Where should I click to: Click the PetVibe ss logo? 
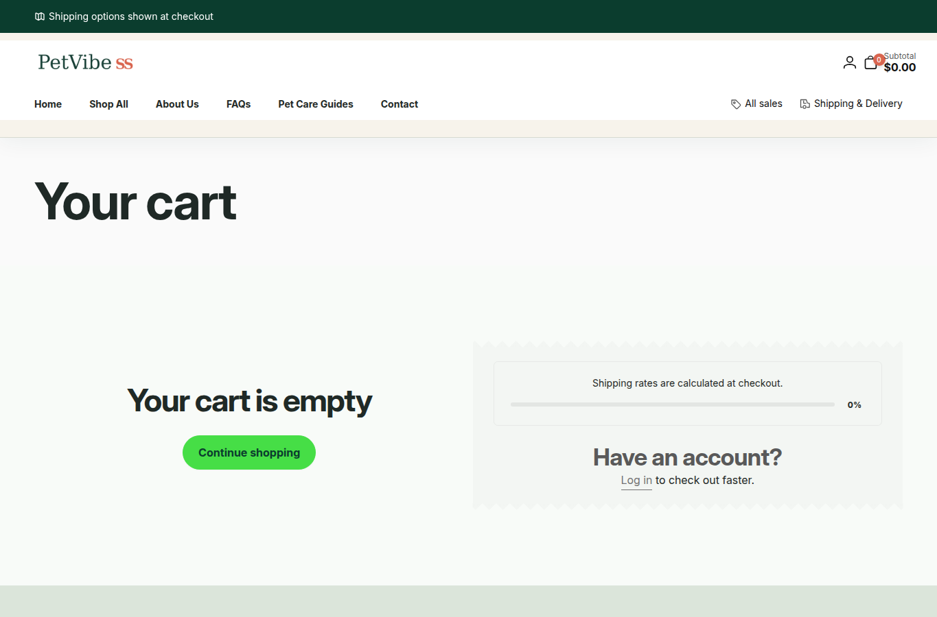click(85, 62)
